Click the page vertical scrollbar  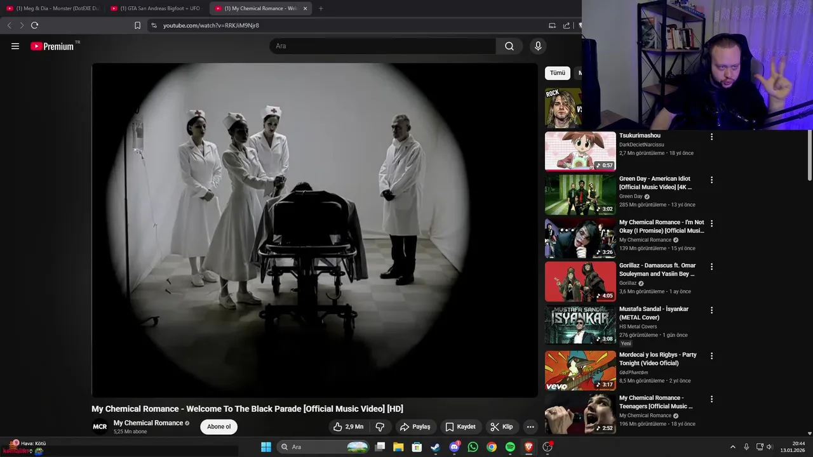(810, 156)
